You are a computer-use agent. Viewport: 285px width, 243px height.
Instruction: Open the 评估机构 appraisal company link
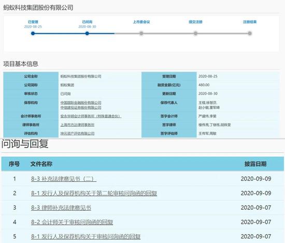tap(77, 133)
